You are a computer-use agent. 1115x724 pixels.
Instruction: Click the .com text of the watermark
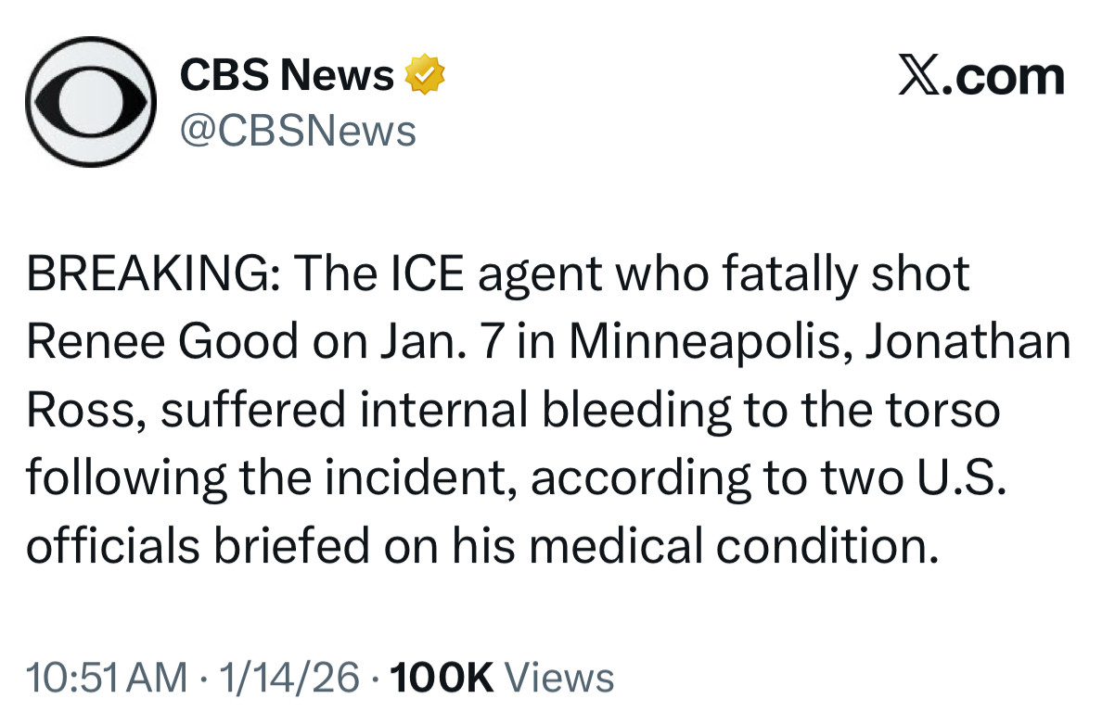[x=1009, y=77]
